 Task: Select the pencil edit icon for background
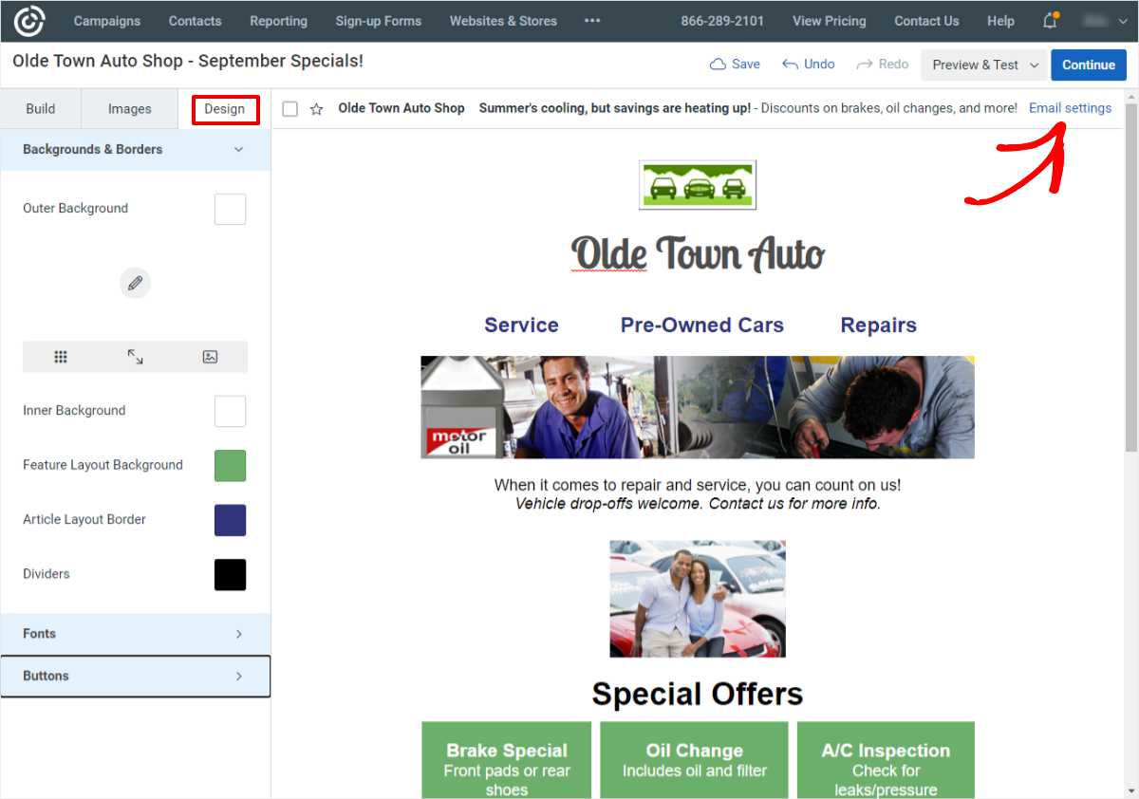pyautogui.click(x=135, y=283)
